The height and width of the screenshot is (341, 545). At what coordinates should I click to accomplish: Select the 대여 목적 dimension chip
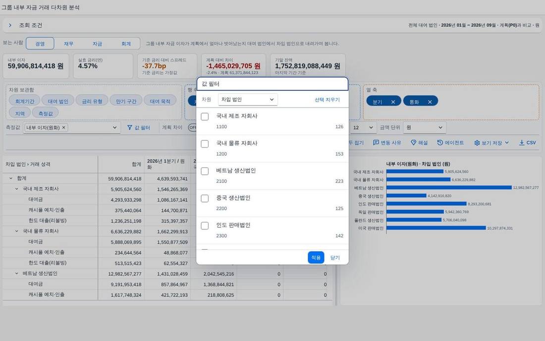(x=160, y=101)
